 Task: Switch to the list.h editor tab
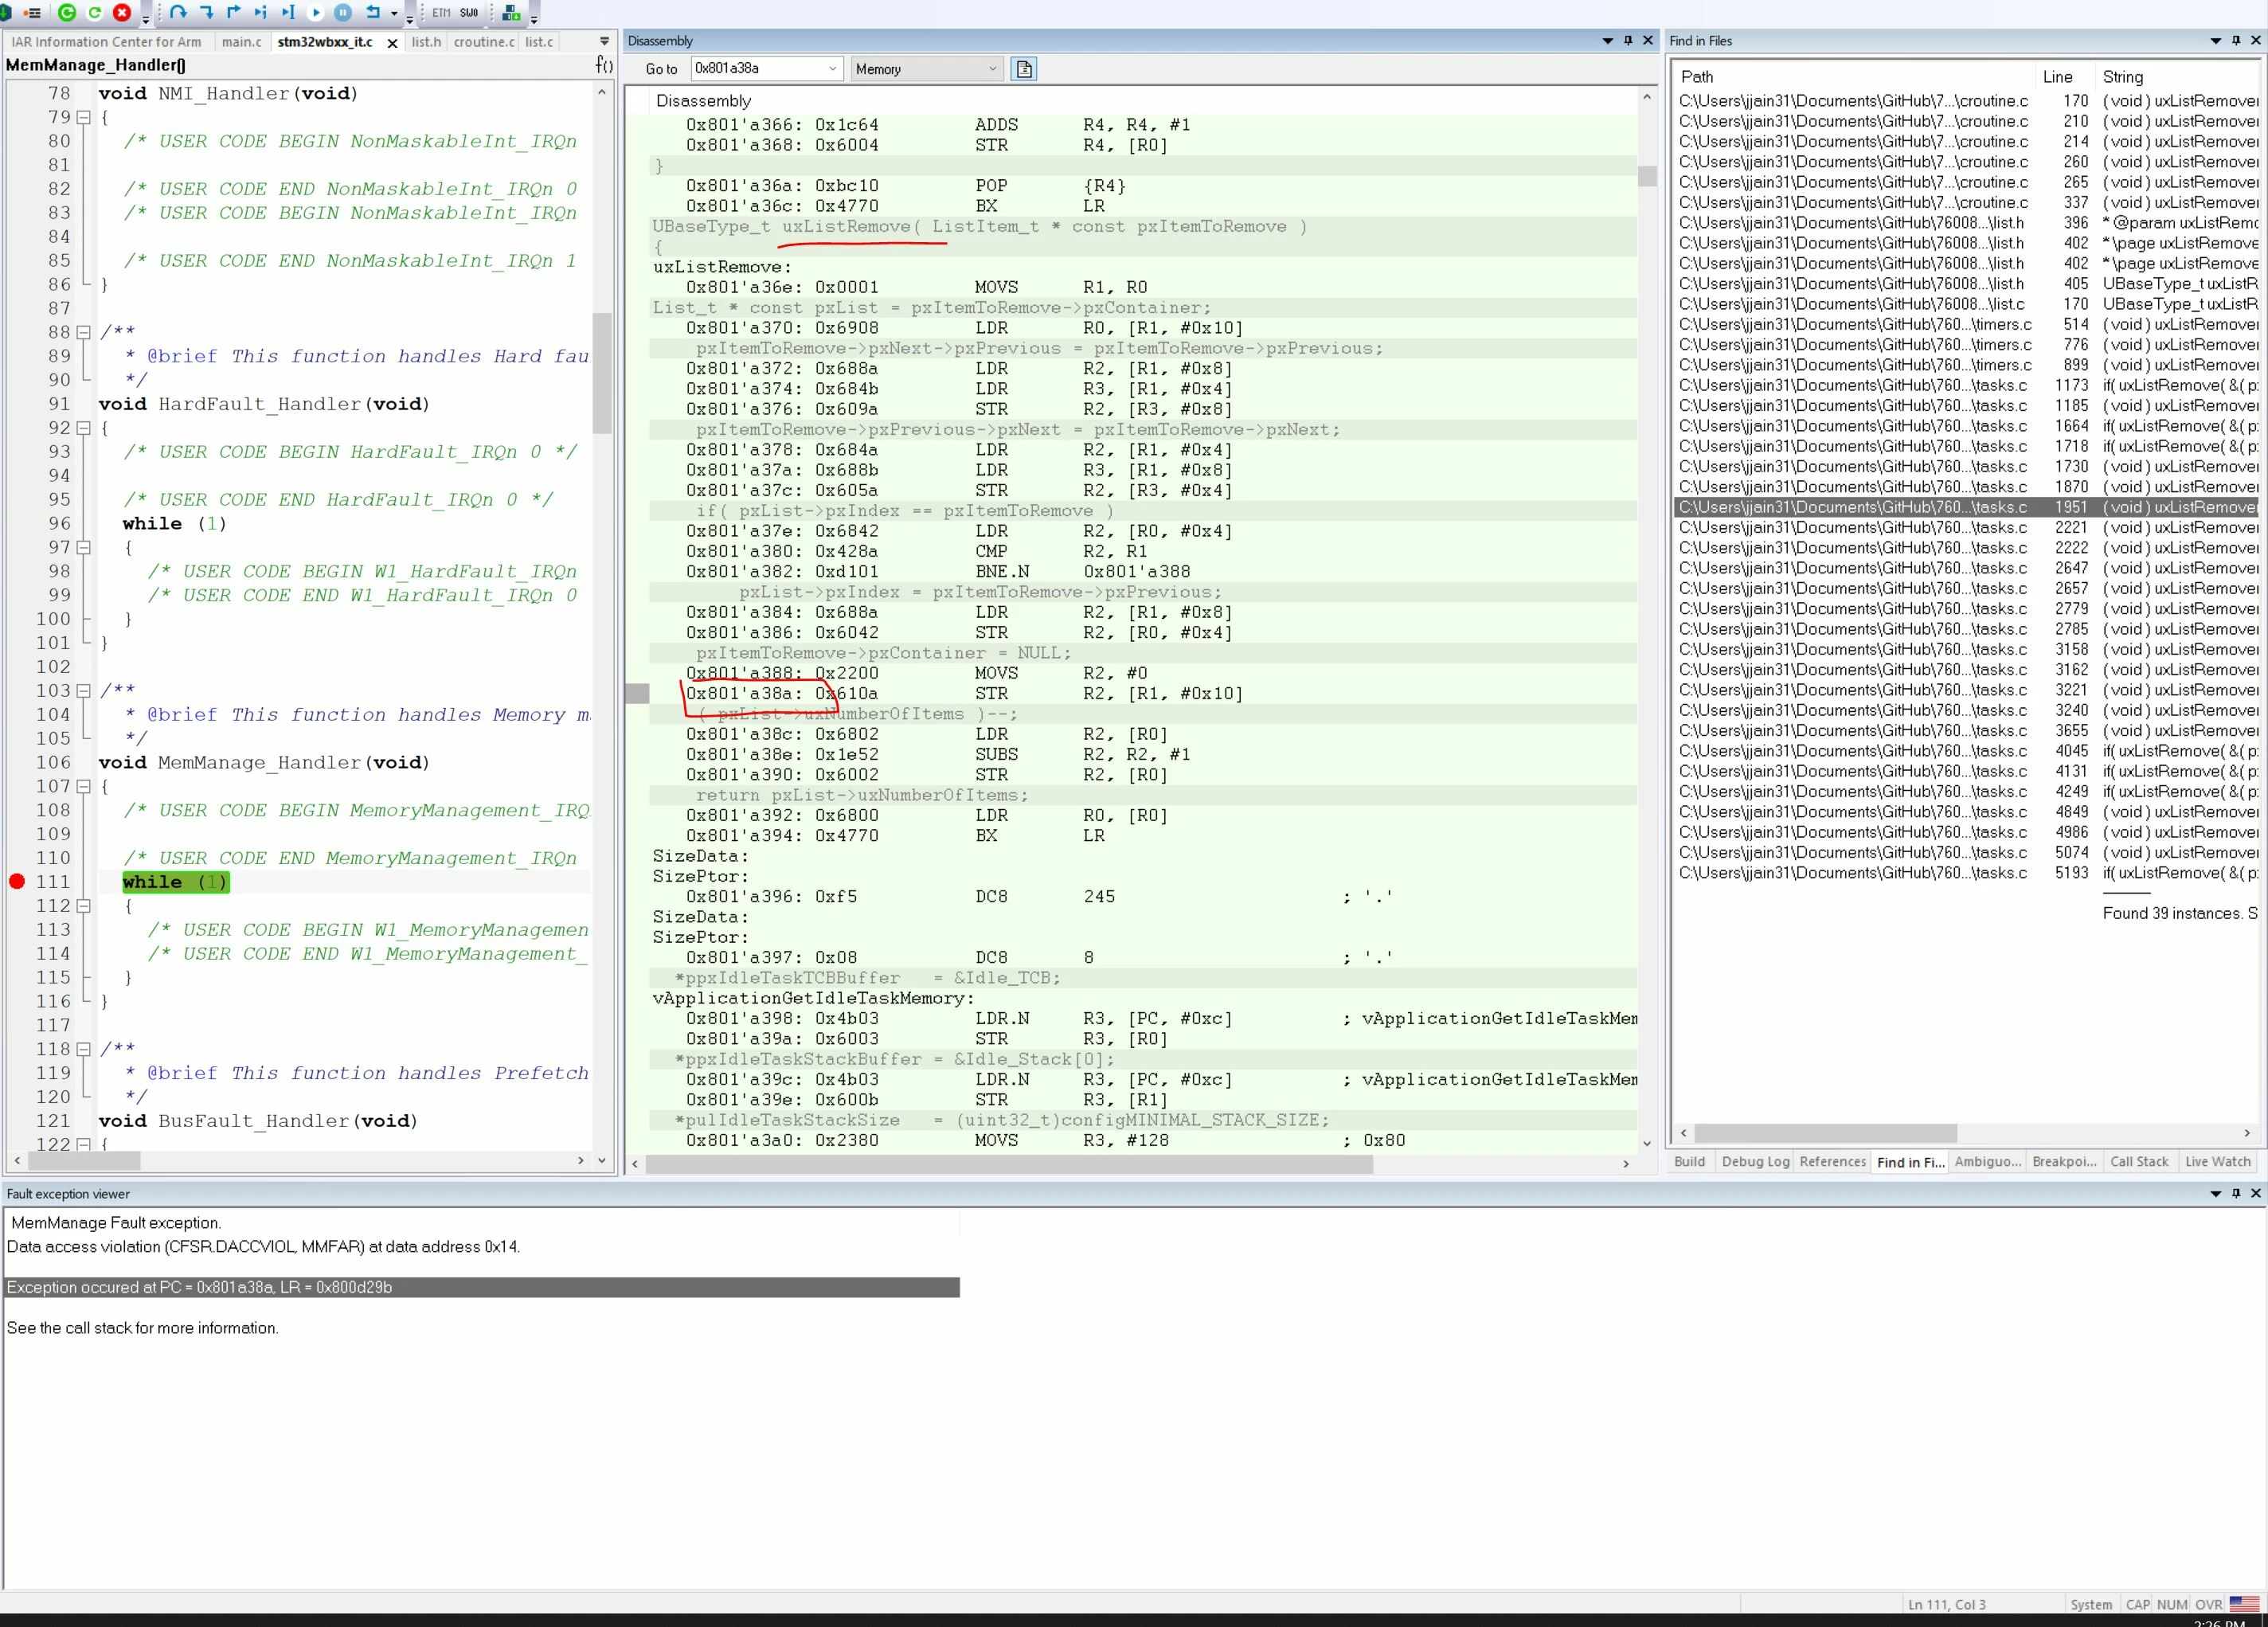426,42
